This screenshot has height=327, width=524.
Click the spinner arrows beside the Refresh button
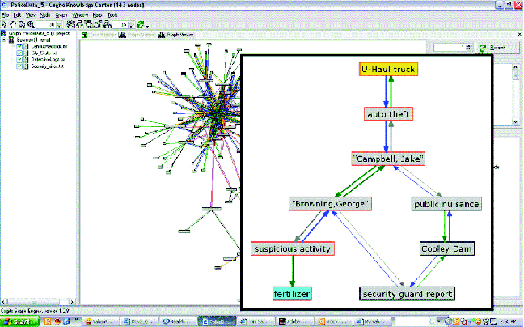pyautogui.click(x=470, y=48)
